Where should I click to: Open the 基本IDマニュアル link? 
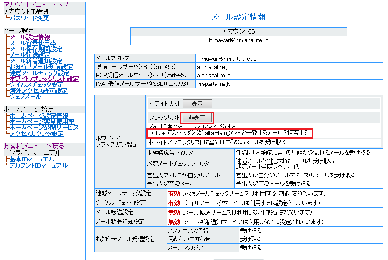[x=32, y=159]
